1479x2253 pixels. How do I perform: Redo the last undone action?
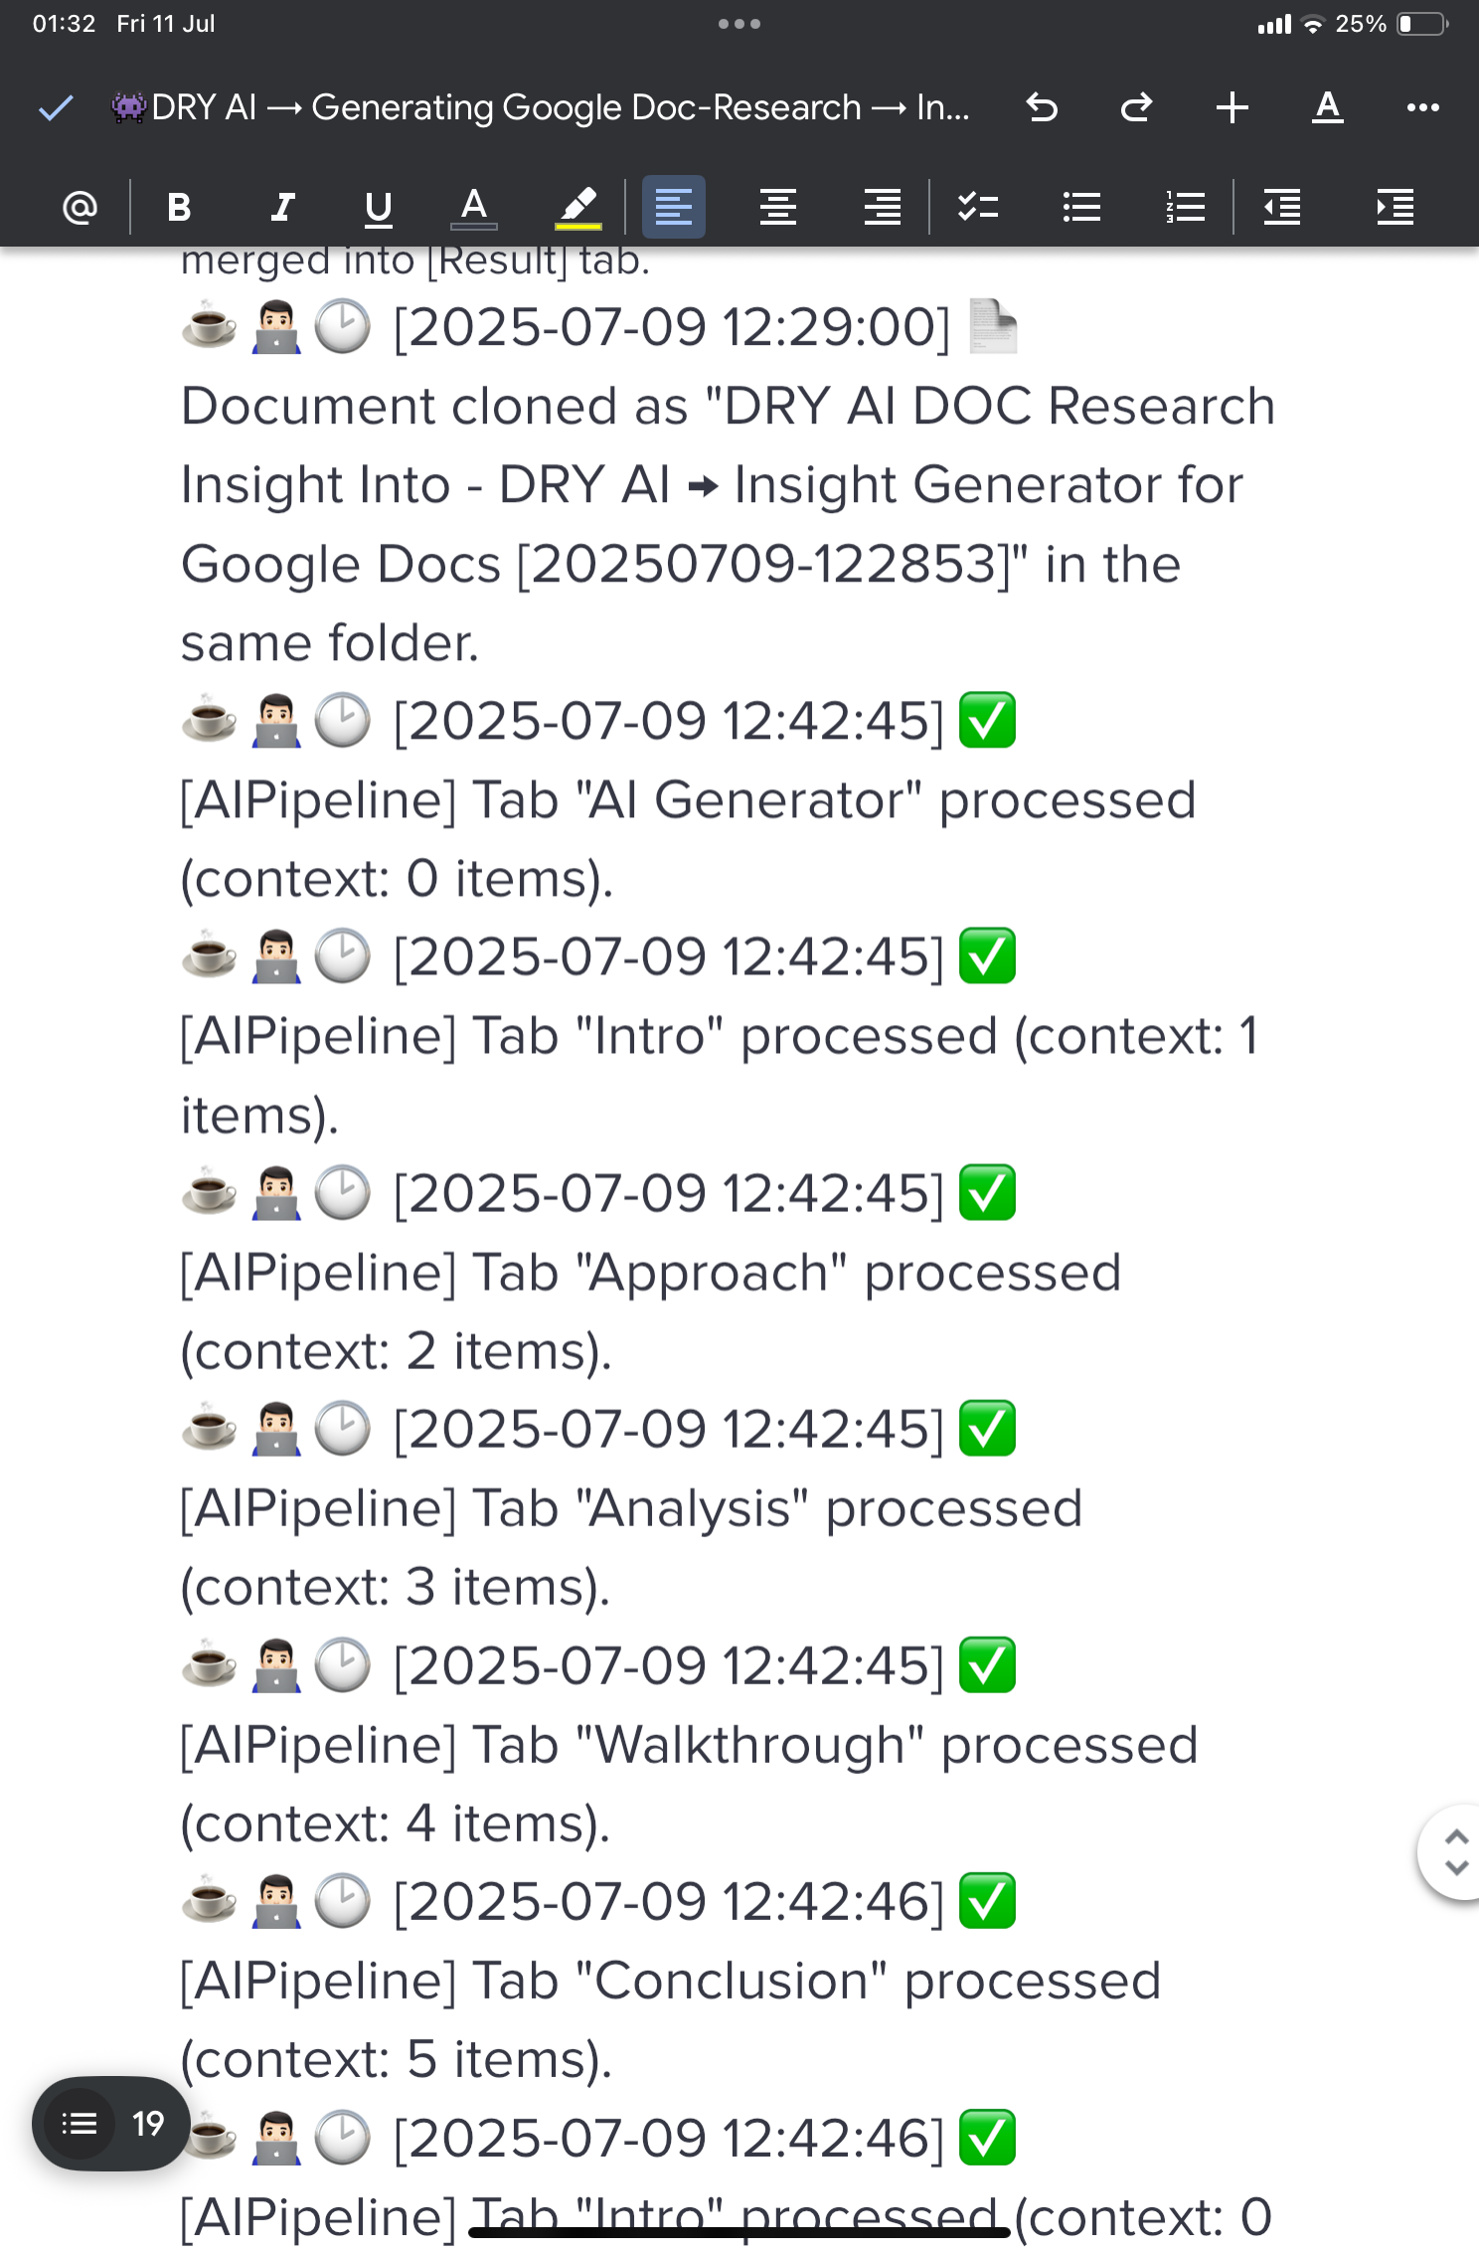pos(1136,107)
